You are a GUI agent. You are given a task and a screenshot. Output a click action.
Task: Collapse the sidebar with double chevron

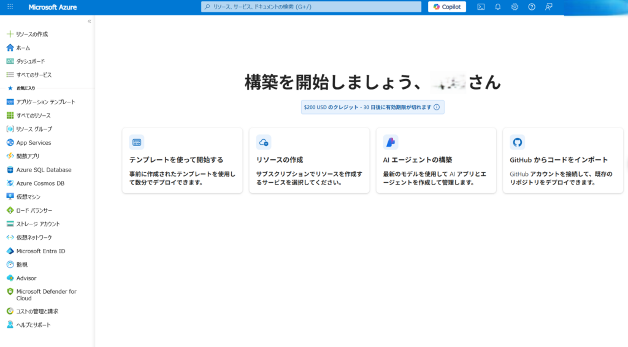point(90,21)
